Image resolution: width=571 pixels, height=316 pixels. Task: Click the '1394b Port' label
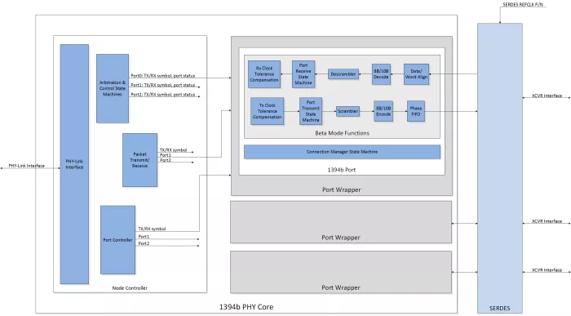click(x=342, y=170)
